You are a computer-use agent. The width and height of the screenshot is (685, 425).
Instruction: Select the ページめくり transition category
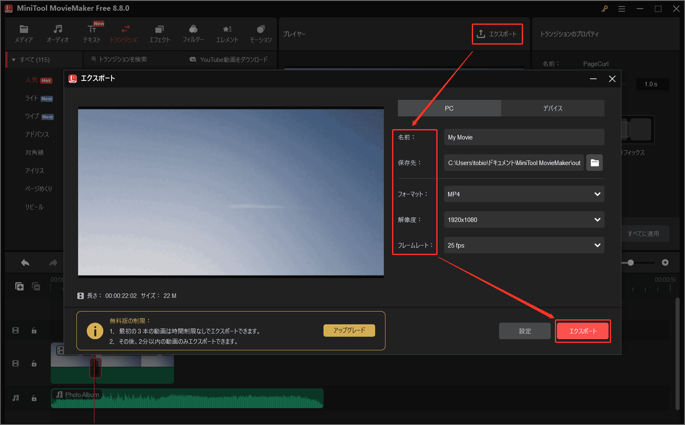(38, 189)
